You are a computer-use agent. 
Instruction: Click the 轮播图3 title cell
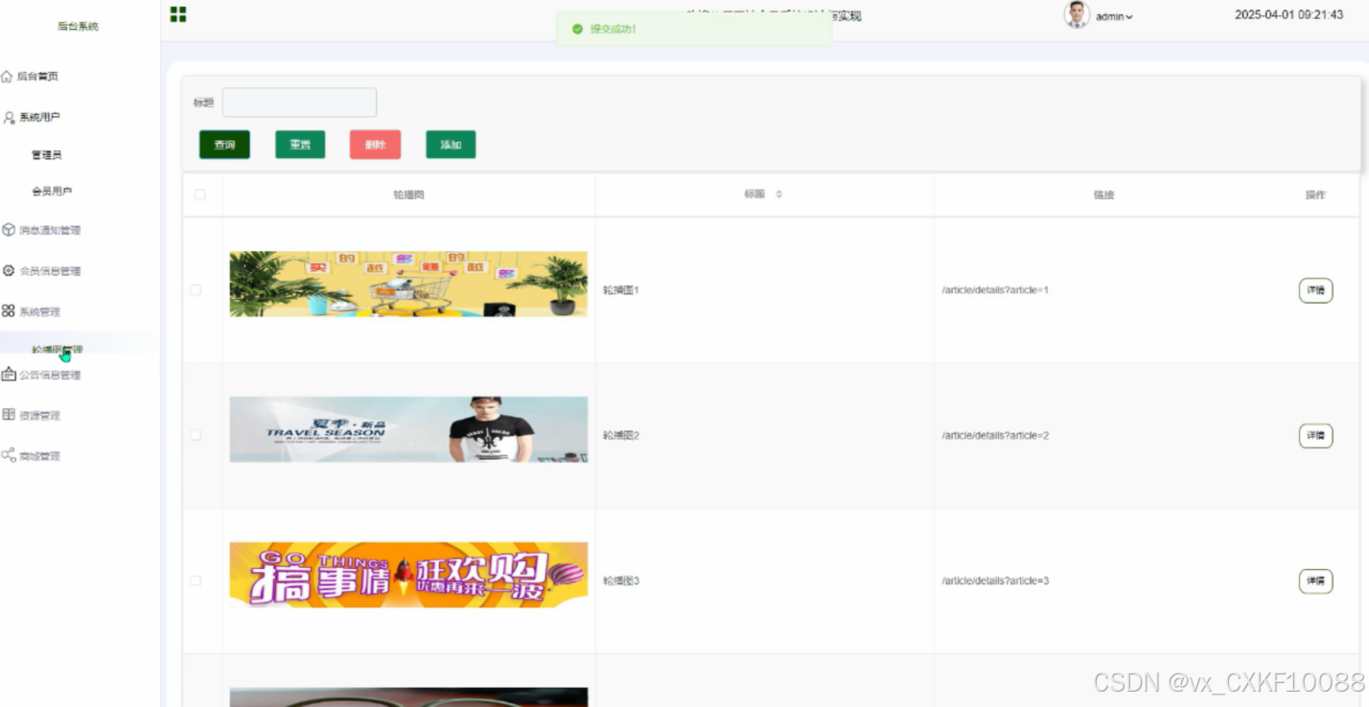(x=621, y=581)
